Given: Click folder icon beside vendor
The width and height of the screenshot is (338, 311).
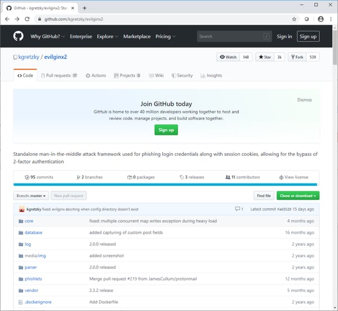Looking at the screenshot, I should pos(21,291).
